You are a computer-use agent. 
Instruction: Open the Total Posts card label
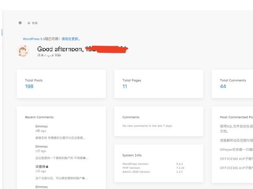[34, 80]
